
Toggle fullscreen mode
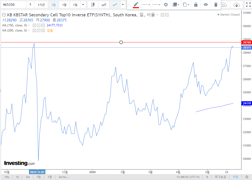coord(248,5)
